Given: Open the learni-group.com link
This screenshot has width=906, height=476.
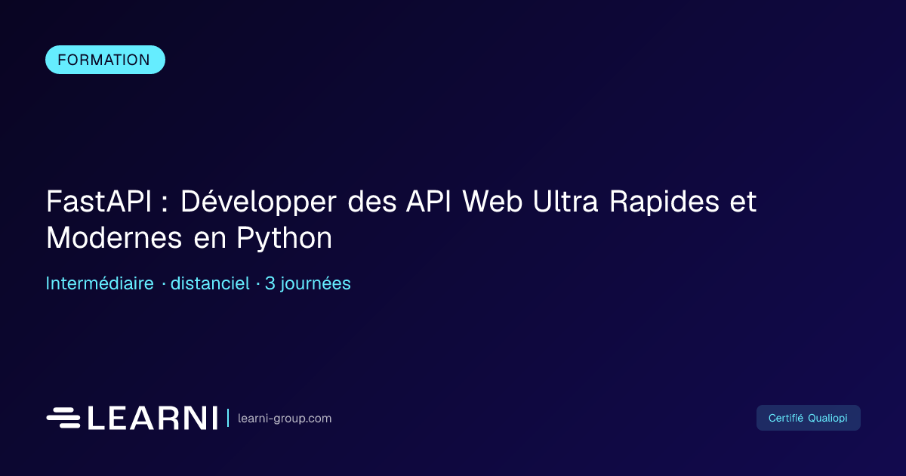Looking at the screenshot, I should pyautogui.click(x=285, y=419).
